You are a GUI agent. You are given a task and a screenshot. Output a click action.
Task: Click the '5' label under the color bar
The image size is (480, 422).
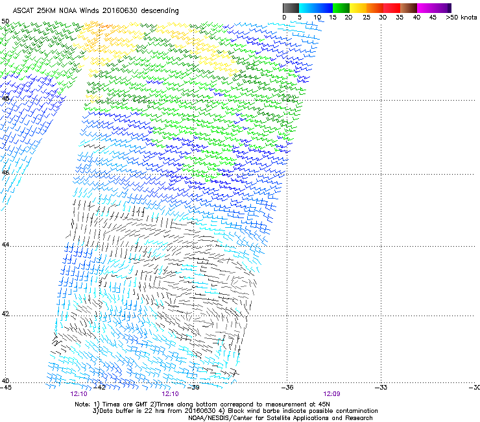pyautogui.click(x=300, y=18)
